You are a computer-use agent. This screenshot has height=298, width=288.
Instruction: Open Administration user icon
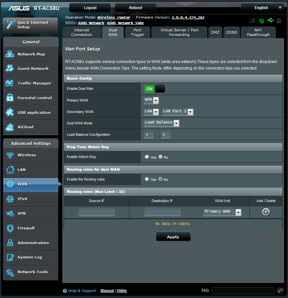[x=10, y=243]
